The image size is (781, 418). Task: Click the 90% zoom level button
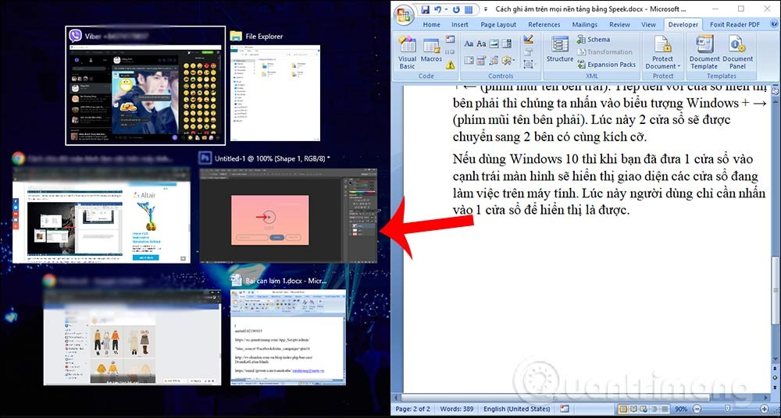coord(681,409)
